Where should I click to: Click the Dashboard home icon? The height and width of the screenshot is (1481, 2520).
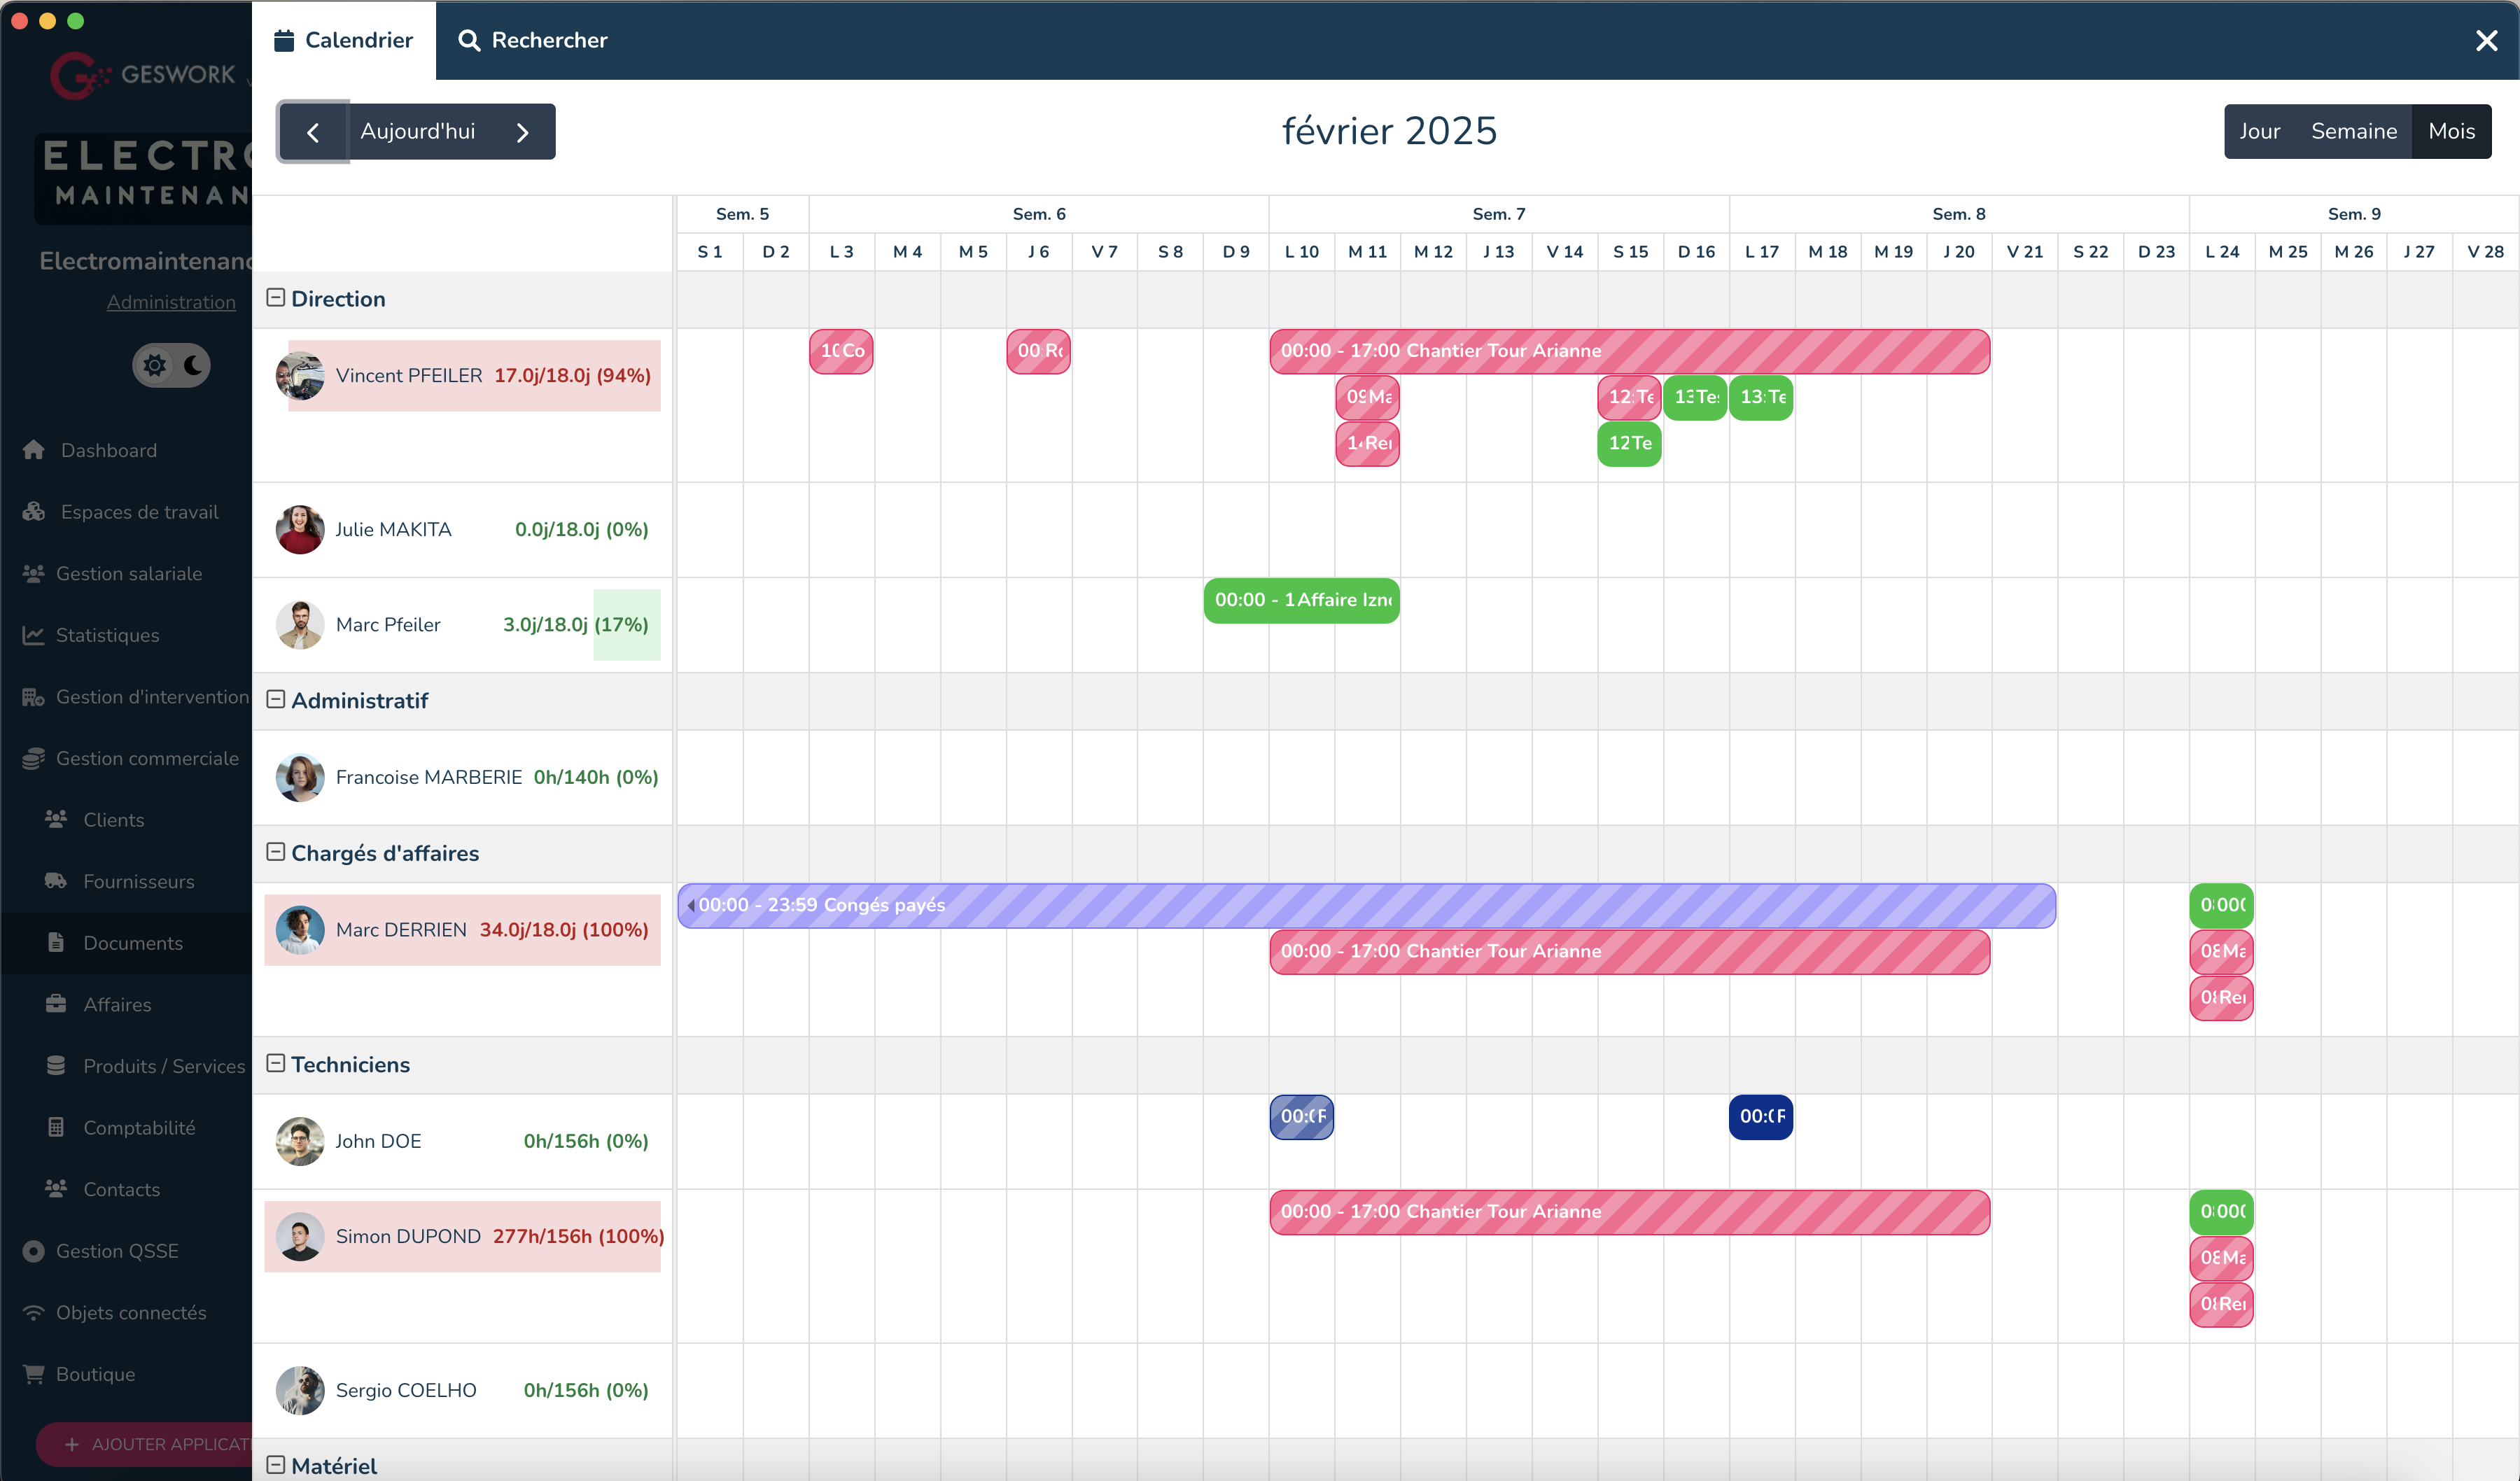coord(34,450)
